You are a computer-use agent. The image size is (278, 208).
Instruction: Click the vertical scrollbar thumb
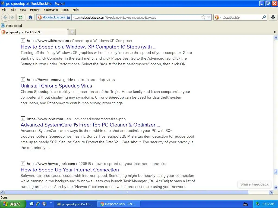[276, 171]
